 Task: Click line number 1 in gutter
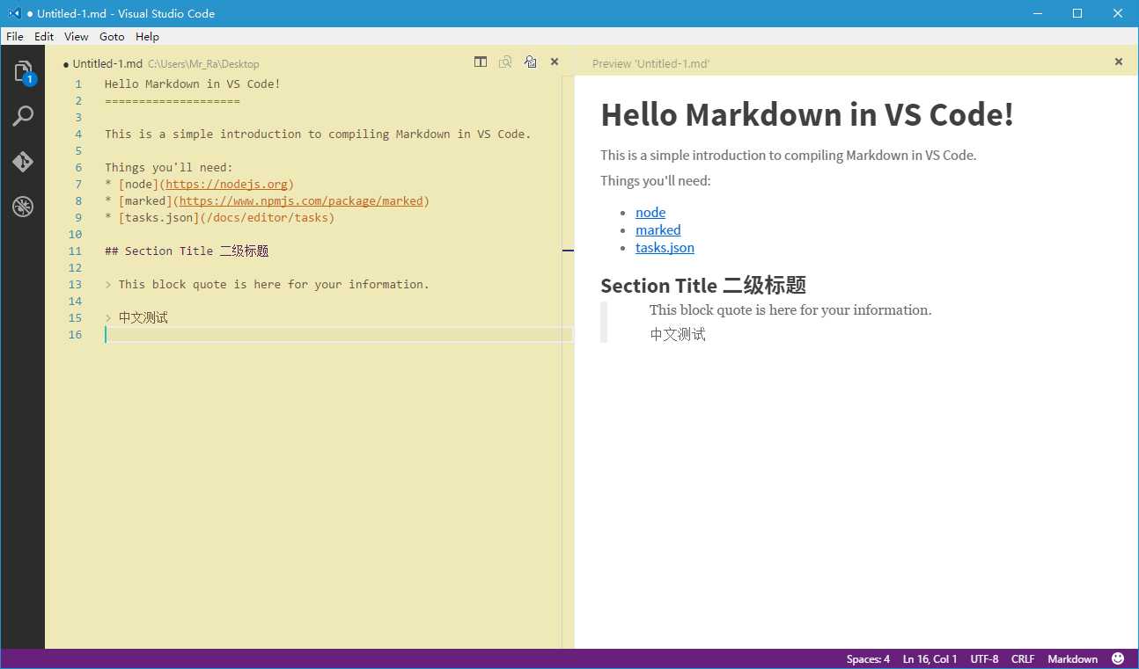[78, 84]
